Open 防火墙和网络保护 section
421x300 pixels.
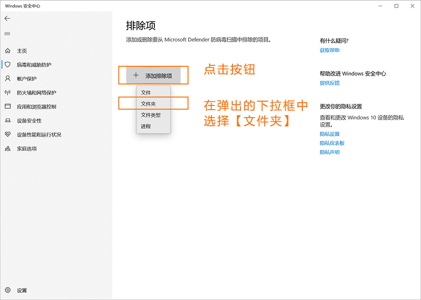coord(36,93)
